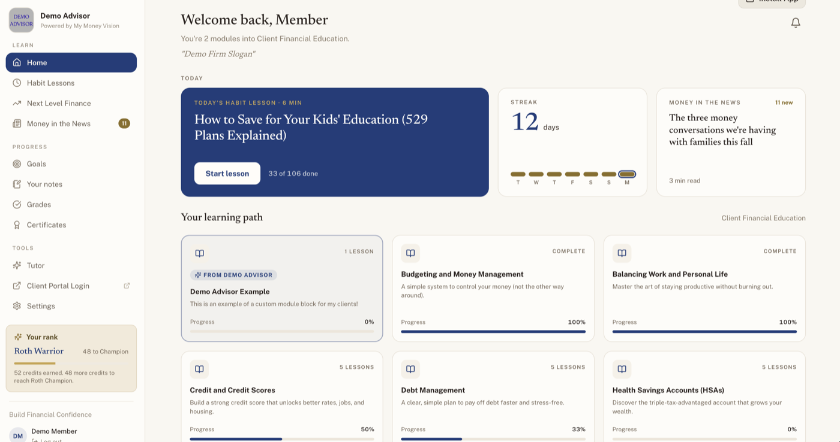Click the Client Portal Login external link icon

click(17, 286)
